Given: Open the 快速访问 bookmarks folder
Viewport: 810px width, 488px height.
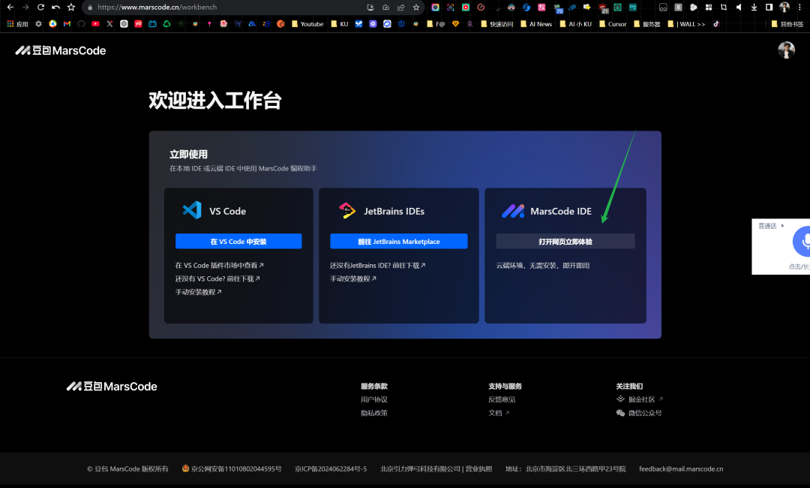Looking at the screenshot, I should click(497, 24).
